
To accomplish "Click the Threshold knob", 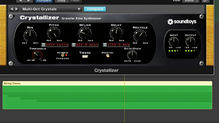I will coord(37,55).
